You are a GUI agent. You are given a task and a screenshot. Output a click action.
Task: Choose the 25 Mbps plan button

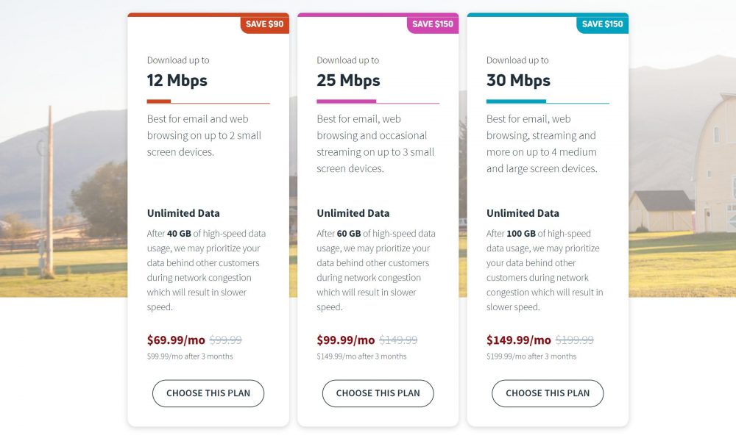click(x=378, y=393)
